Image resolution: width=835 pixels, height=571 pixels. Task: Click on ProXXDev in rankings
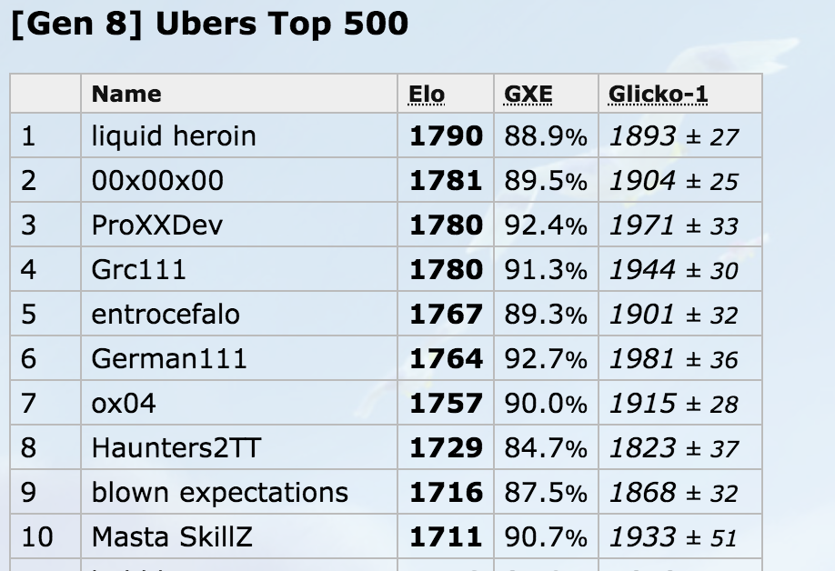157,225
